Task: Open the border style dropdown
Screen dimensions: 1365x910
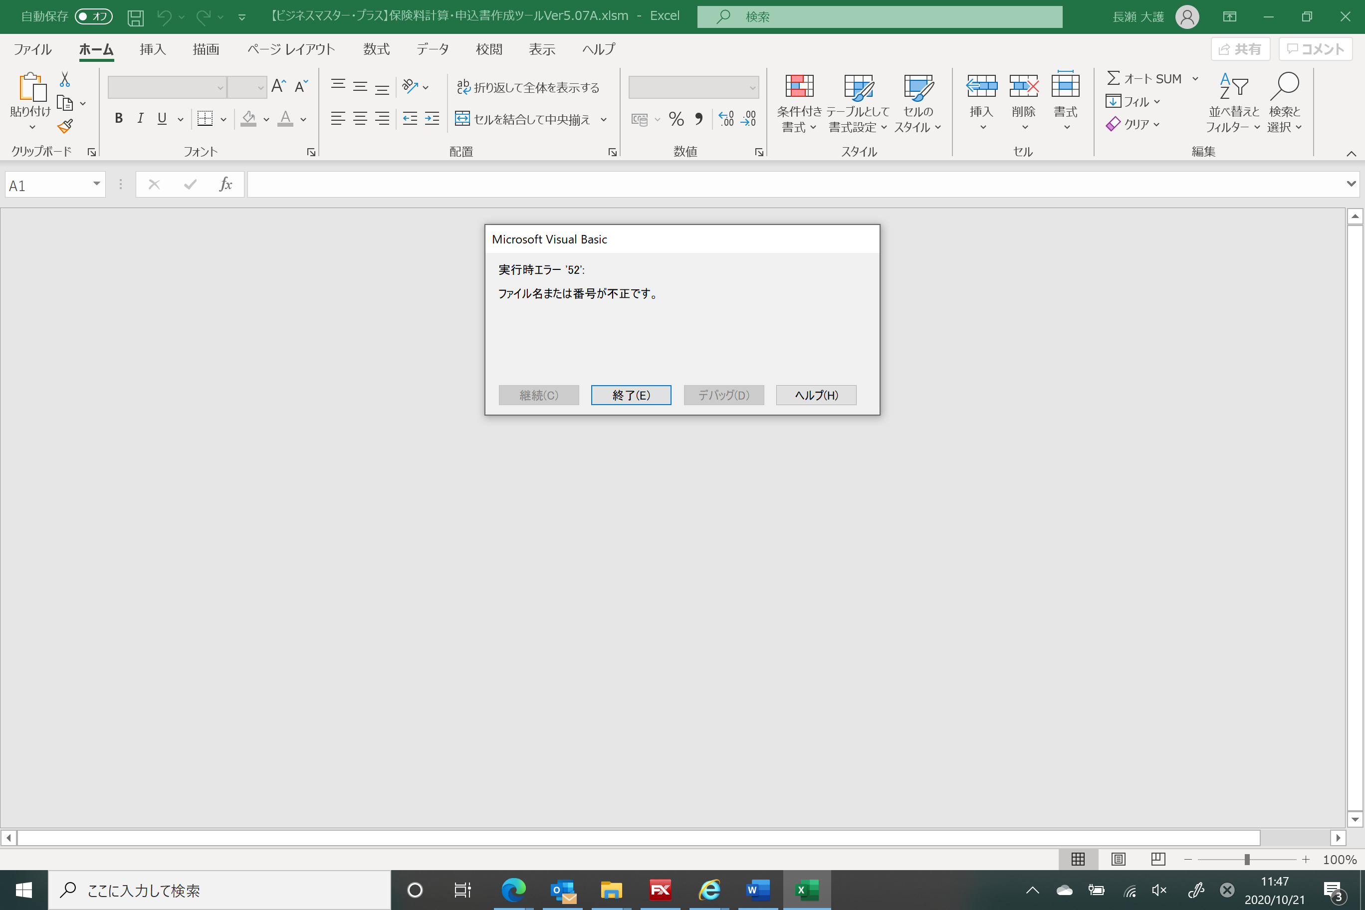Action: tap(224, 119)
